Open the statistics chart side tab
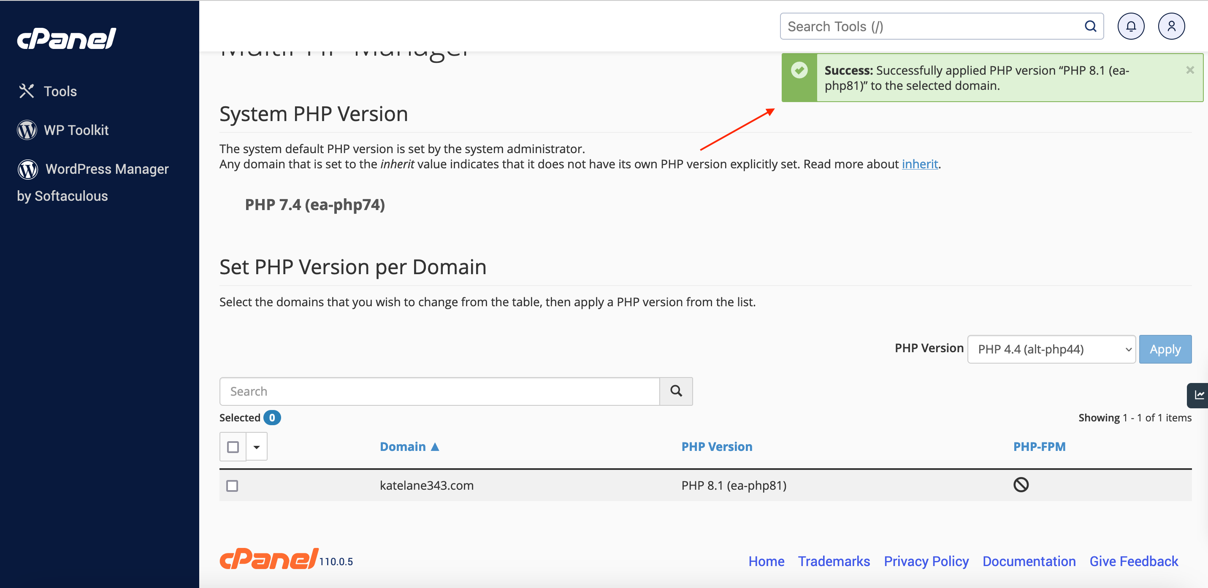1208x588 pixels. [1199, 395]
